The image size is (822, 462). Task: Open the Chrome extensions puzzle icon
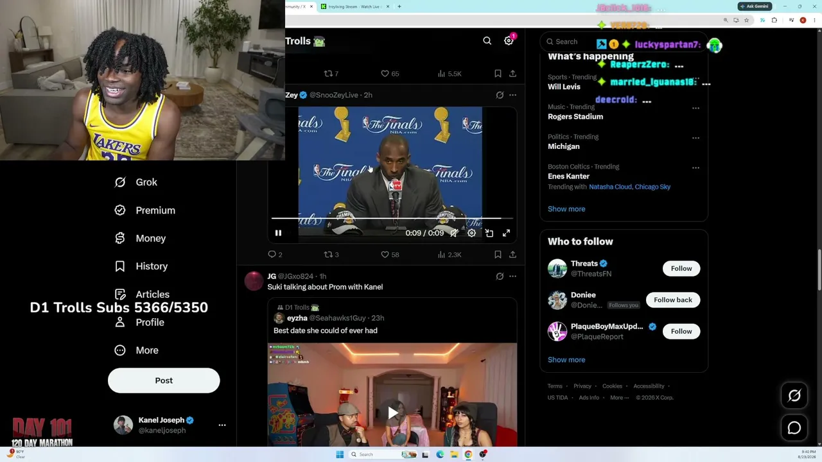pos(774,20)
